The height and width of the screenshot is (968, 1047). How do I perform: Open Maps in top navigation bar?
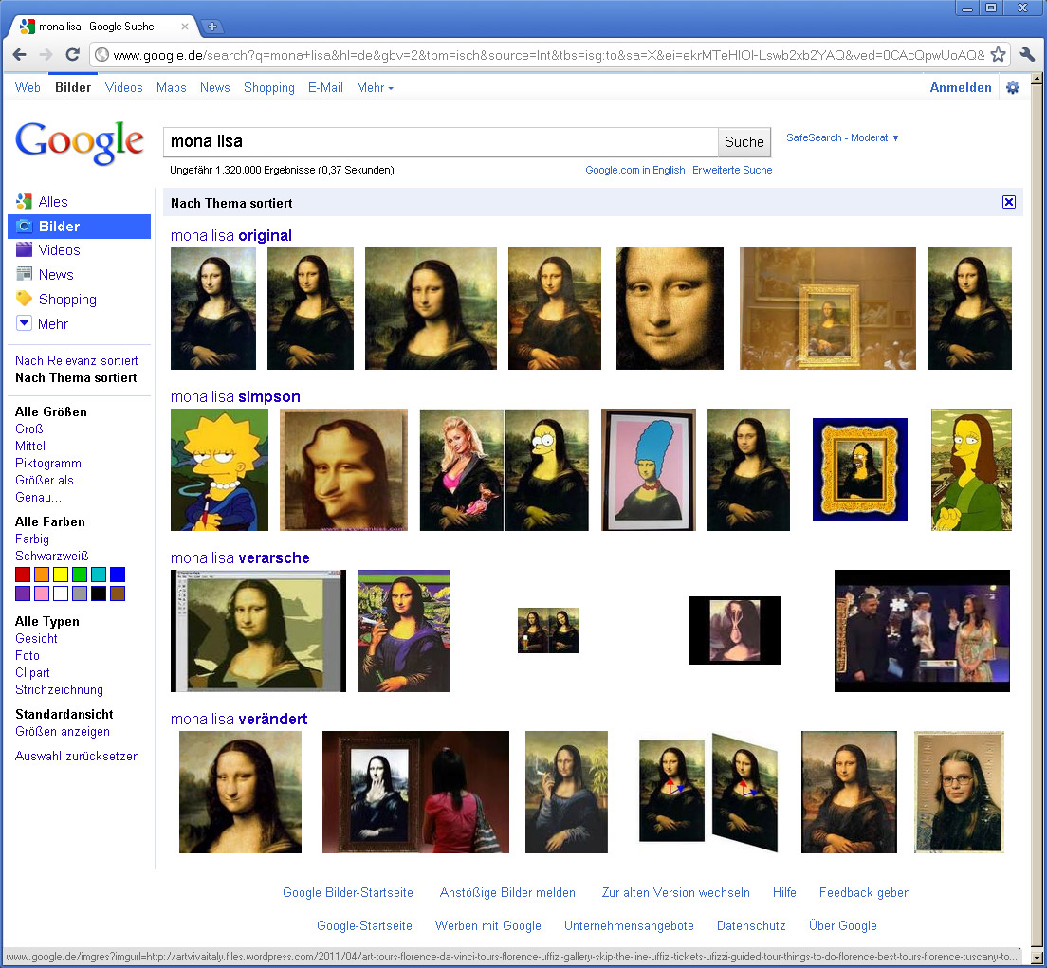[x=171, y=87]
